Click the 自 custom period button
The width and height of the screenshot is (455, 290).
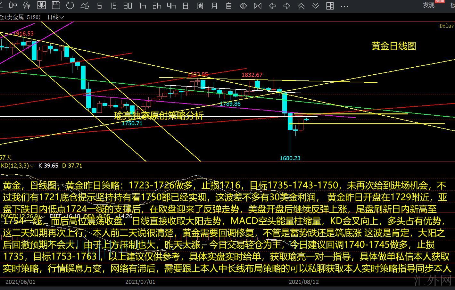pos(229,6)
